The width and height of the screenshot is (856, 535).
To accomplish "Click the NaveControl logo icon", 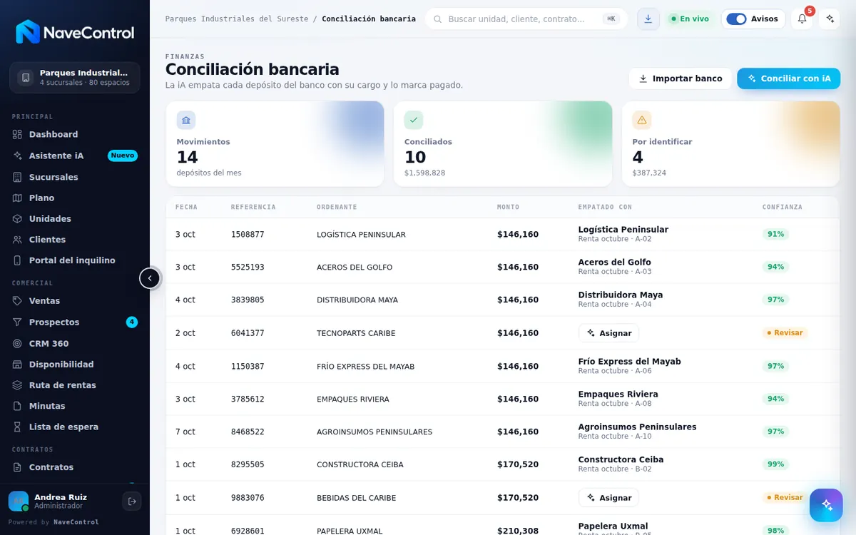I will pyautogui.click(x=28, y=32).
